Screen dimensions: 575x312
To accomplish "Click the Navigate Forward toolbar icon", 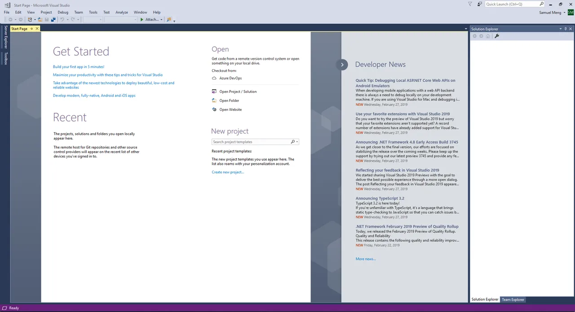I will click(x=20, y=20).
